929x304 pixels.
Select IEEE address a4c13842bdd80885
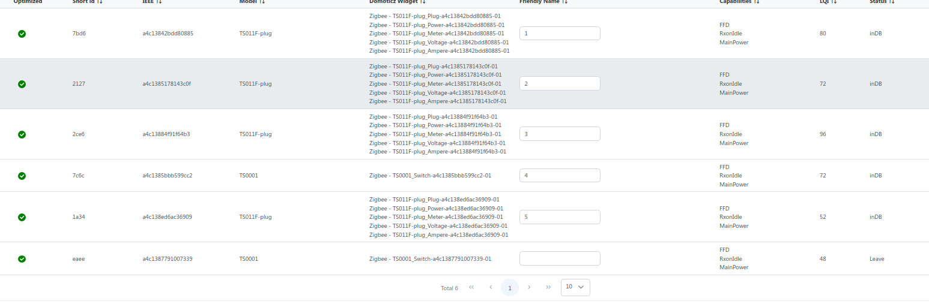point(168,34)
